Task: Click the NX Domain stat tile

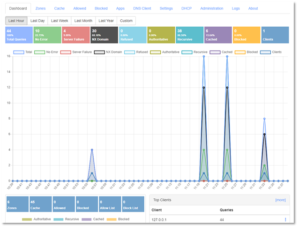Action: [x=104, y=35]
